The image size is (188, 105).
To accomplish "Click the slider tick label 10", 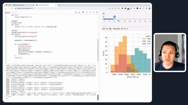I will point(109,22).
